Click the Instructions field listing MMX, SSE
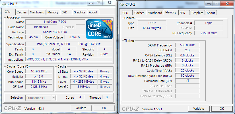Image resolution: width=235 pixels, height=114 pixels. click(x=69, y=59)
